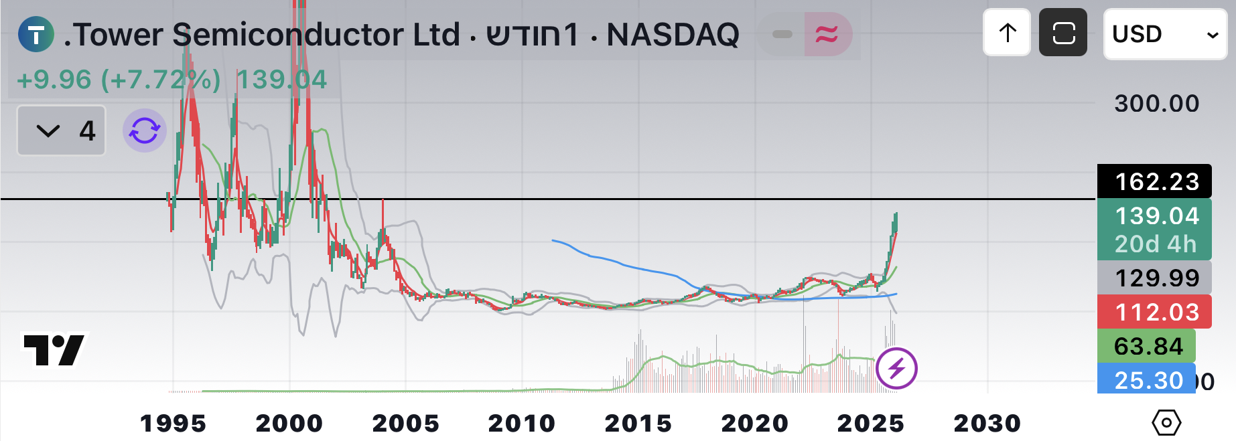Click the 2015 time axis label
This screenshot has height=441, width=1236.
pos(638,423)
